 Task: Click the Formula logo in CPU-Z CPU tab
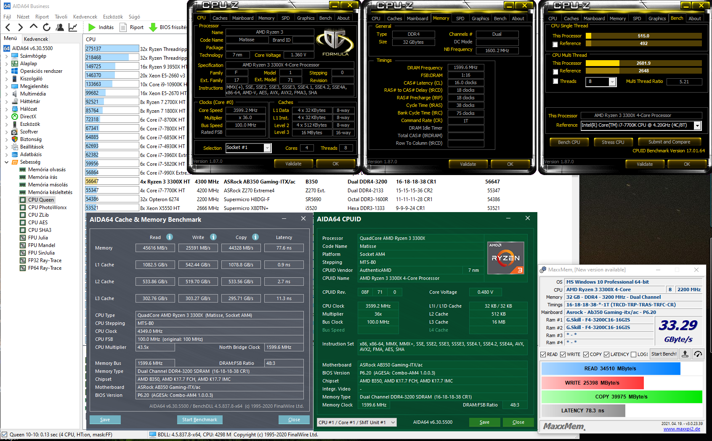point(335,42)
